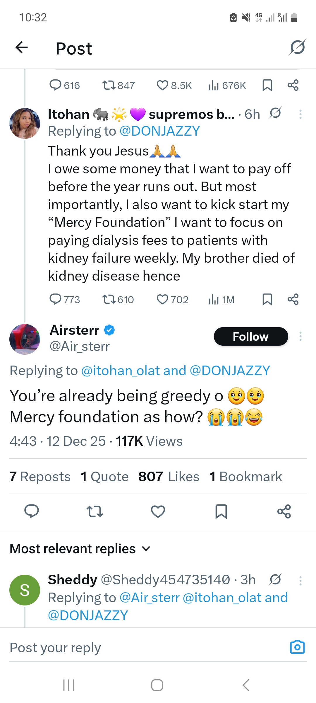Open the reply composer for Airsterr's post

pos(32,511)
